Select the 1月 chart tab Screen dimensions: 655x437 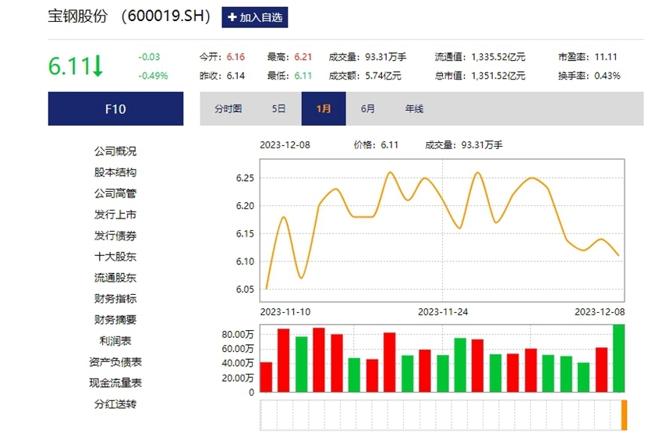point(324,108)
